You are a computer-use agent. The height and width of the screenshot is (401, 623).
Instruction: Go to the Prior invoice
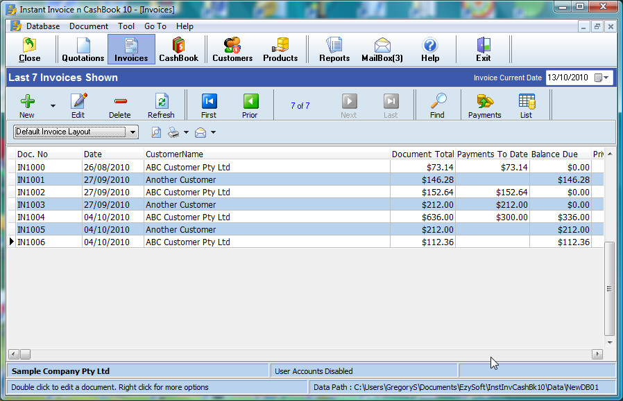(250, 105)
